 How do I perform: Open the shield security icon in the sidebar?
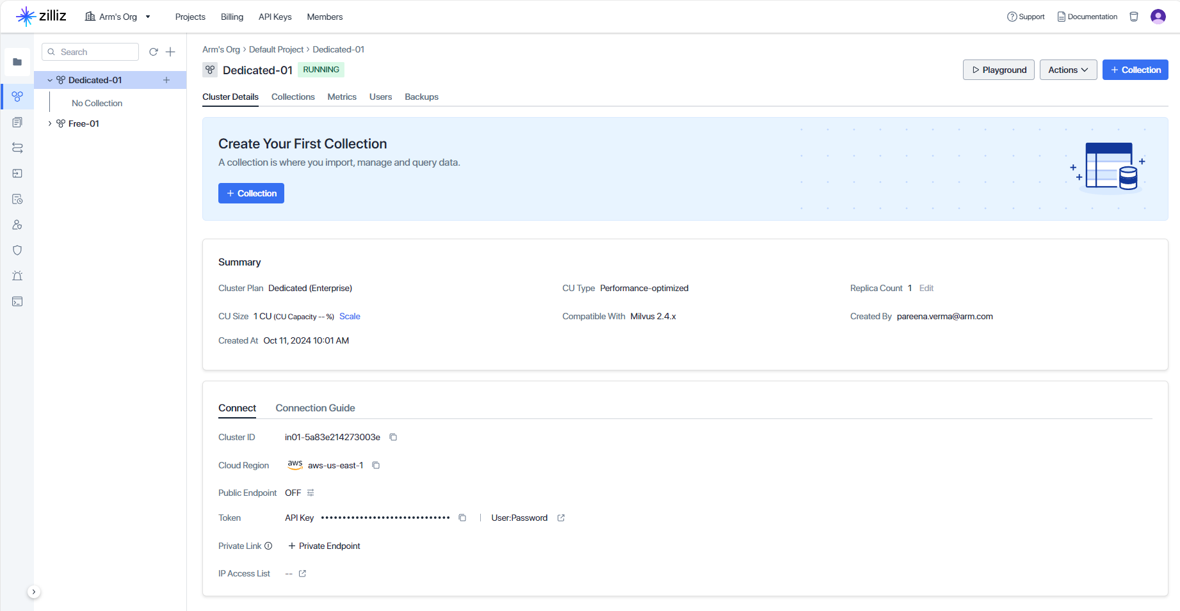coord(17,250)
